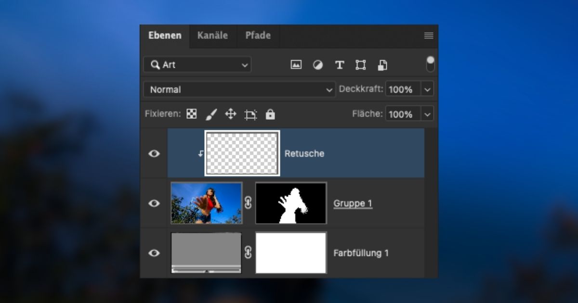Click the Farbfüllung 1 gray color thumbnail

pyautogui.click(x=207, y=252)
